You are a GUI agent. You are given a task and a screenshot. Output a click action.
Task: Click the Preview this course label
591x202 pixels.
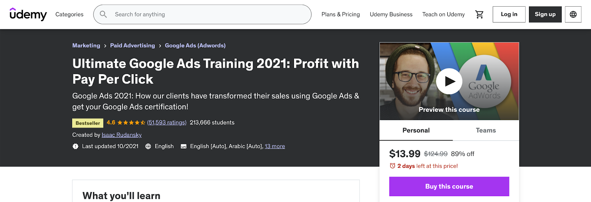tap(449, 110)
